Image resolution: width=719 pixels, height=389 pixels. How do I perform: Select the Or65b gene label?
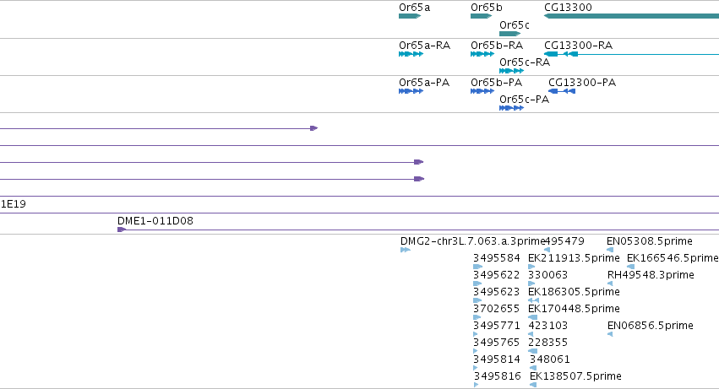pyautogui.click(x=487, y=8)
